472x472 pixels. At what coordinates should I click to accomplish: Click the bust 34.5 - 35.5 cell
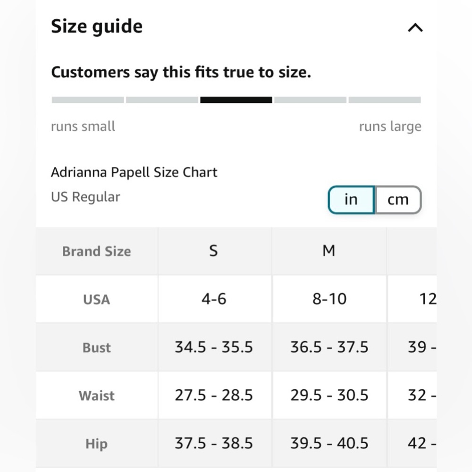coord(214,348)
